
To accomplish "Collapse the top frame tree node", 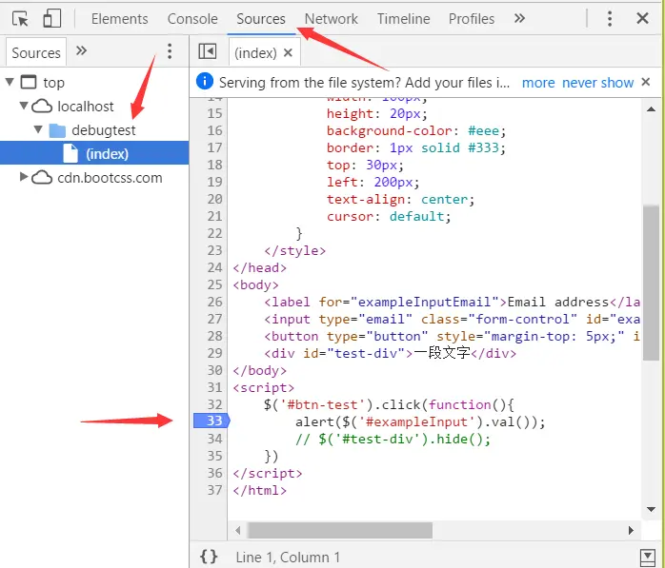I will tap(10, 81).
